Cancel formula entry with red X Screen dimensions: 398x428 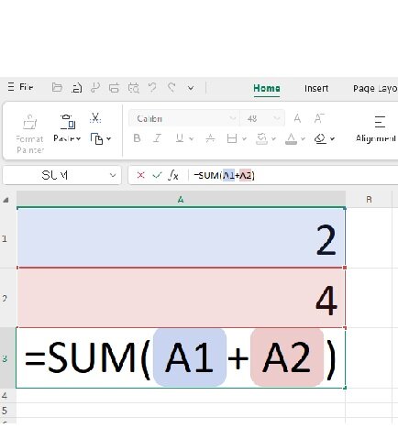tap(140, 175)
